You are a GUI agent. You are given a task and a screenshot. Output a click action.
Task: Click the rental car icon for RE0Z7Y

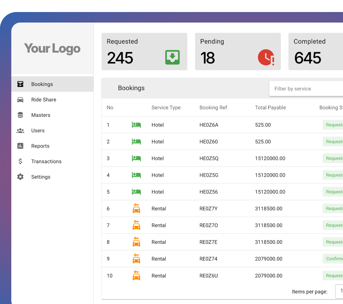click(x=136, y=208)
